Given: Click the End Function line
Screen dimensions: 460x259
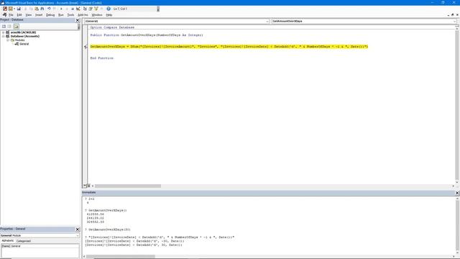Looking at the screenshot, I should 102,58.
